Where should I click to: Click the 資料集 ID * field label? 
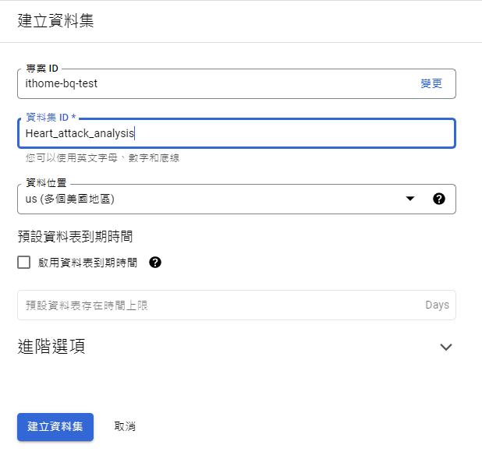click(51, 117)
